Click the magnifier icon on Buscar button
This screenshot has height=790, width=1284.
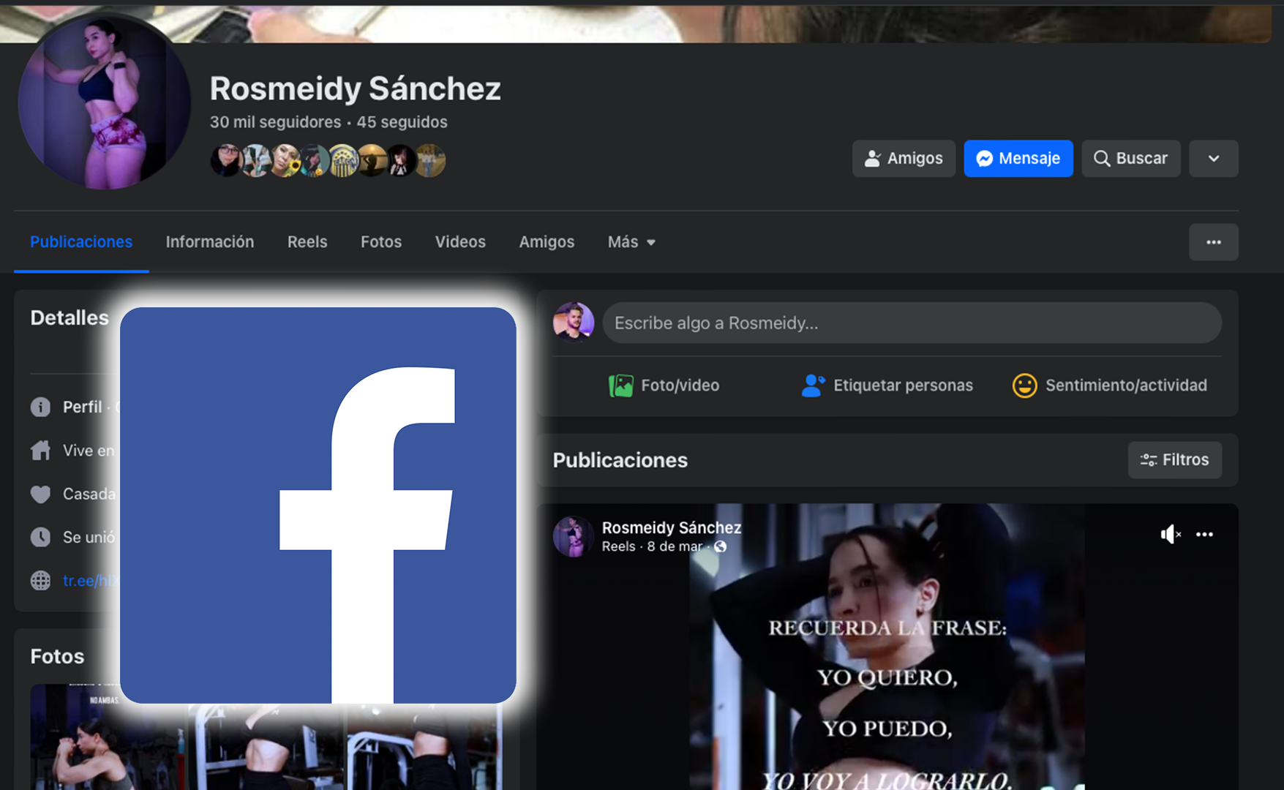point(1101,158)
